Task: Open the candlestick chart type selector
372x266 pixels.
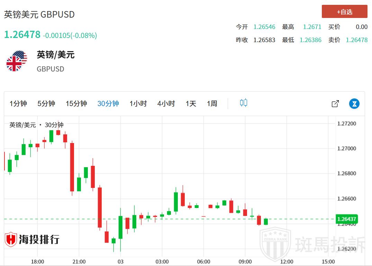Action: pyautogui.click(x=244, y=103)
